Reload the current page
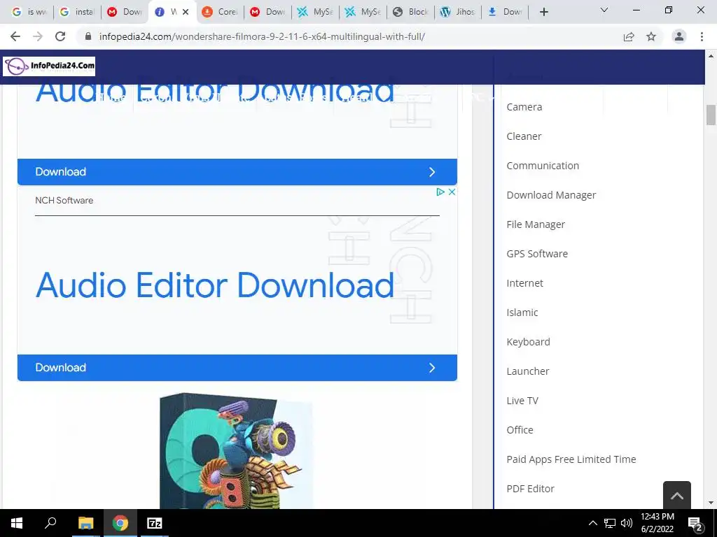Screen dimensions: 717x537 click(x=60, y=36)
